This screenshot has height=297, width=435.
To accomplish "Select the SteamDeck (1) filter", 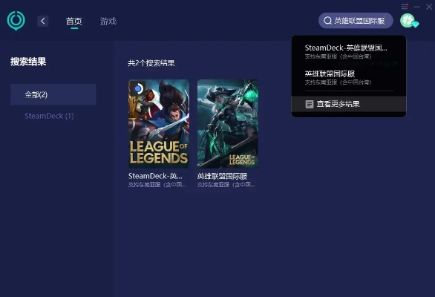I will tap(50, 116).
